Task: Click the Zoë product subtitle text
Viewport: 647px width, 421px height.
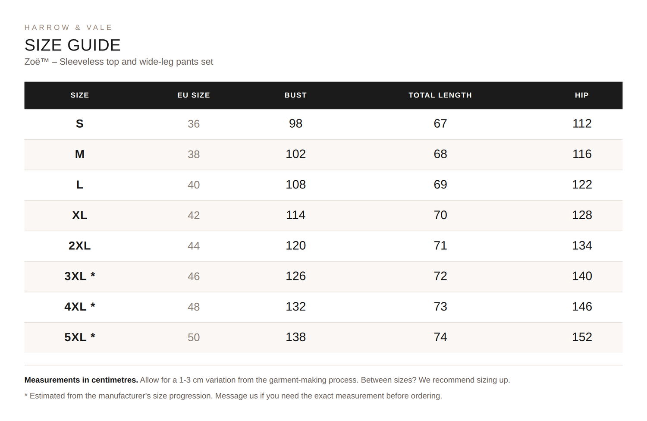Action: click(x=119, y=62)
